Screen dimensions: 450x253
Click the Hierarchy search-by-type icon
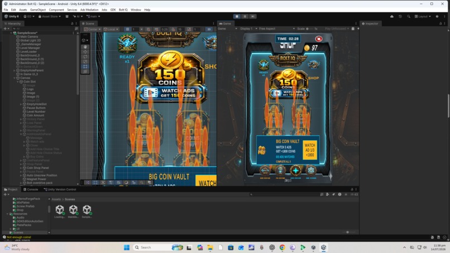coord(76,28)
